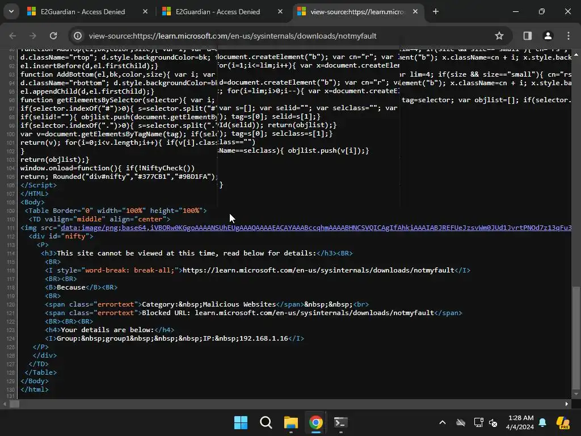The height and width of the screenshot is (436, 581).
Task: Open Chrome's three-dot menu
Action: 569,36
